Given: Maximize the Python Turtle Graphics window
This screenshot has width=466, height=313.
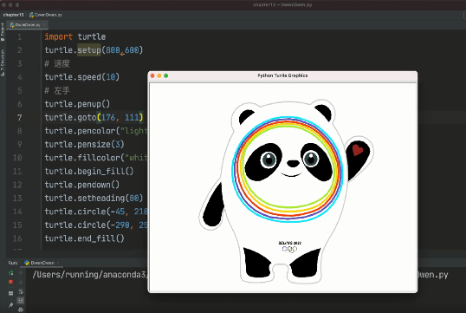Looking at the screenshot, I should click(166, 76).
